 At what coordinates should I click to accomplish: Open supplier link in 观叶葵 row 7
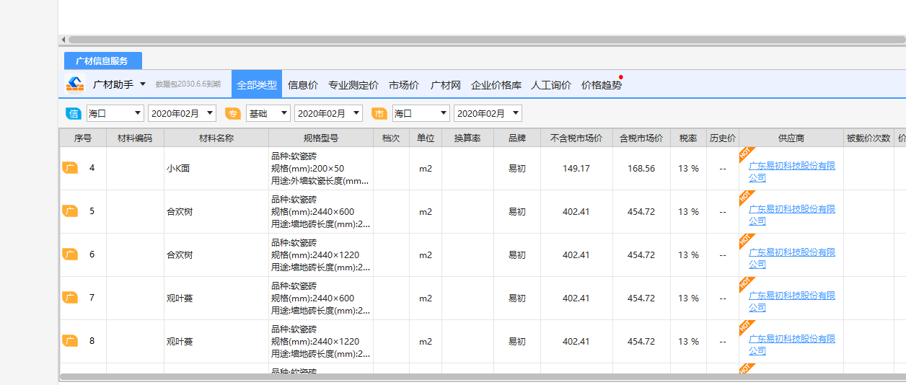[792, 301]
